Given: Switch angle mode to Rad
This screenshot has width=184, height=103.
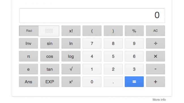Looking at the screenshot, I should click(29, 31).
